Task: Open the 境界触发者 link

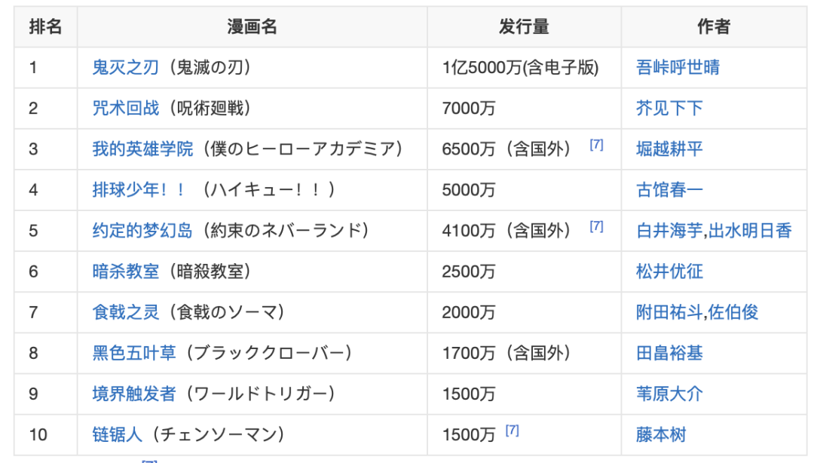Action: point(134,394)
